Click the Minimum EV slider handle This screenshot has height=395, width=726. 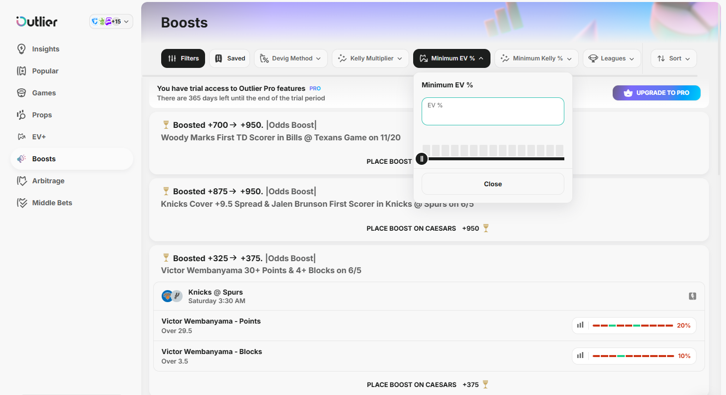click(x=422, y=159)
